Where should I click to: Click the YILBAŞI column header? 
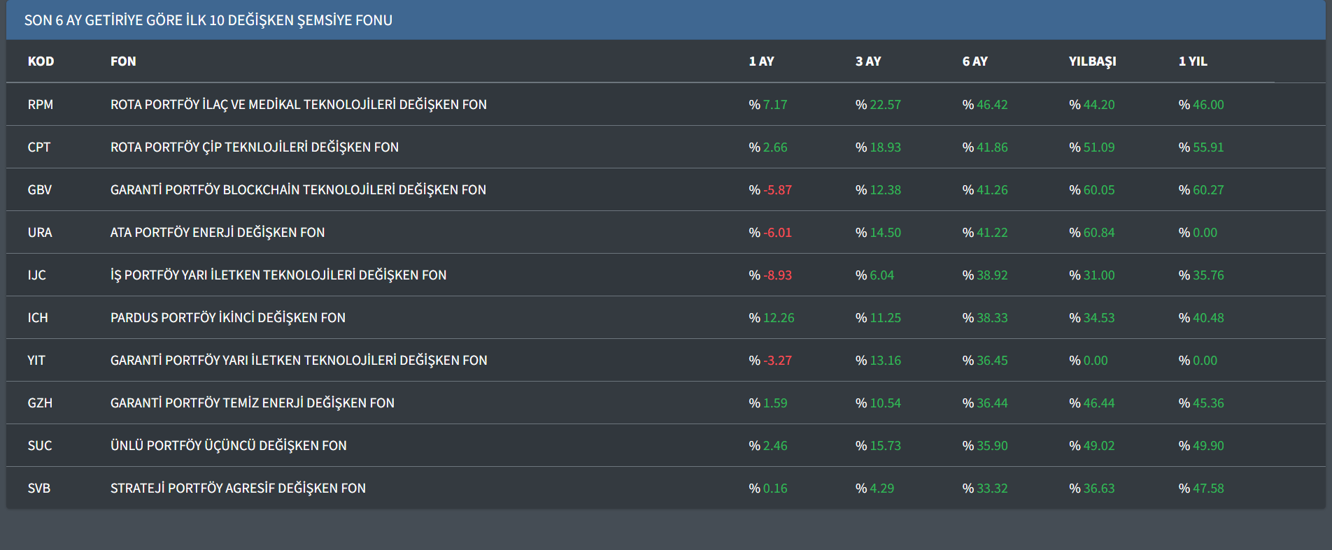click(1092, 61)
